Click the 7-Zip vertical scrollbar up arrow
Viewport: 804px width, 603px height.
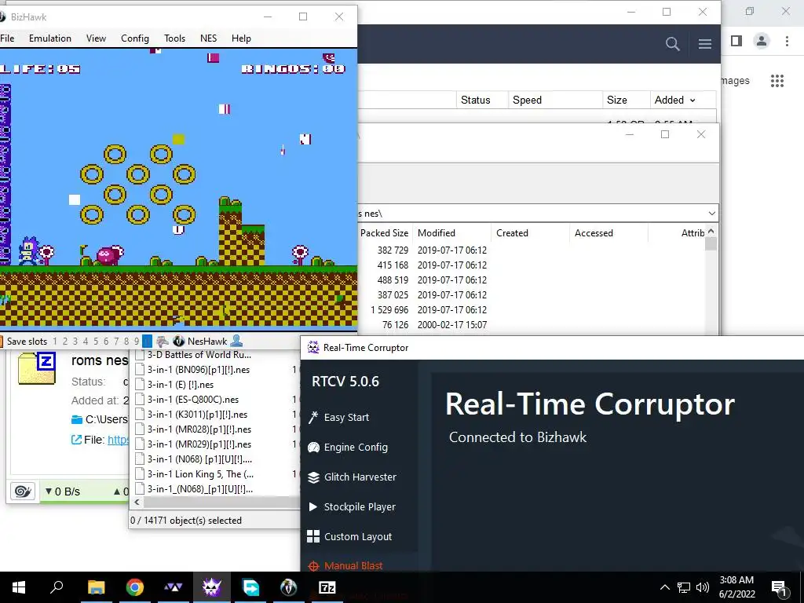coord(711,232)
